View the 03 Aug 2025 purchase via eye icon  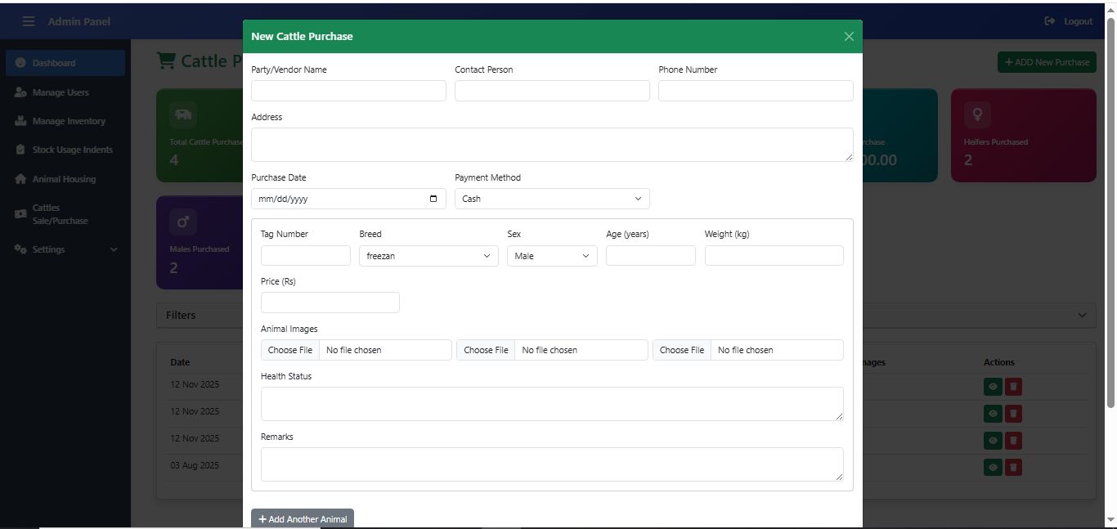tap(993, 467)
